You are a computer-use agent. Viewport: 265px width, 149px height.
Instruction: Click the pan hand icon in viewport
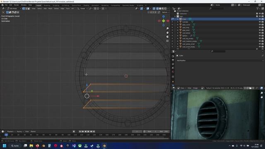tap(167, 32)
